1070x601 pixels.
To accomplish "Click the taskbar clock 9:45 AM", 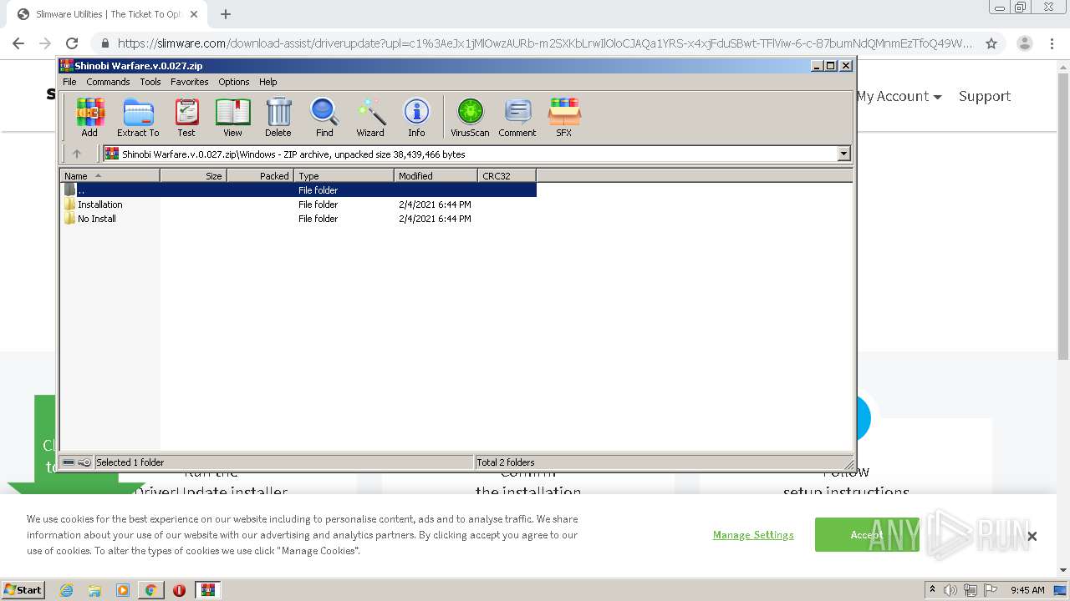I will pos(1027,590).
